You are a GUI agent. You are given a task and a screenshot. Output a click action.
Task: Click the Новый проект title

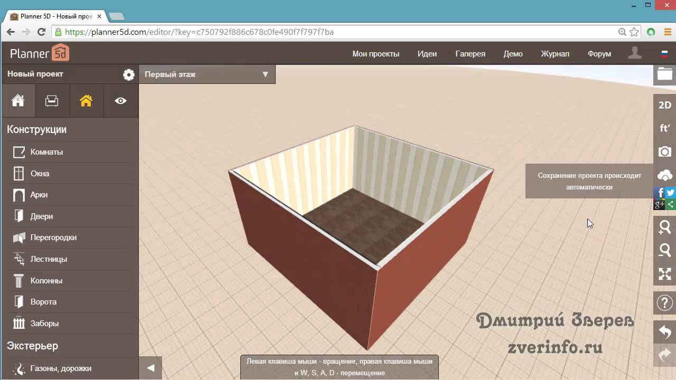pyautogui.click(x=35, y=74)
